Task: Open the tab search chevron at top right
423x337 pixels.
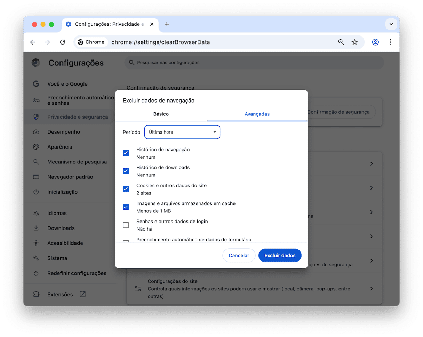Action: pyautogui.click(x=391, y=24)
